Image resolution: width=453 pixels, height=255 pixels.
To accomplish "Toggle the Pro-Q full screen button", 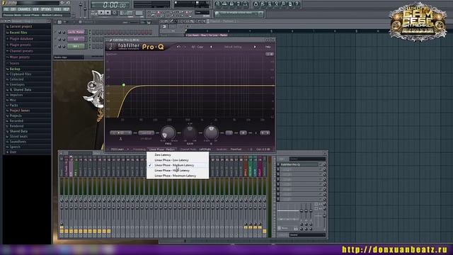I will pyautogui.click(x=270, y=54).
